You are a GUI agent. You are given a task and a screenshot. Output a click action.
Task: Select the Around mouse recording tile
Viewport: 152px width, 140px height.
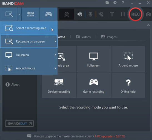128,59
